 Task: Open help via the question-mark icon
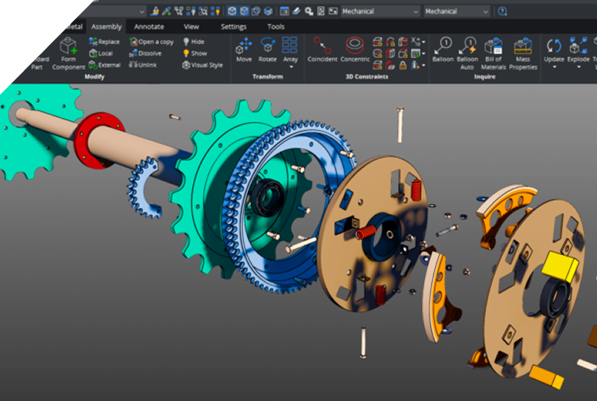pos(502,11)
